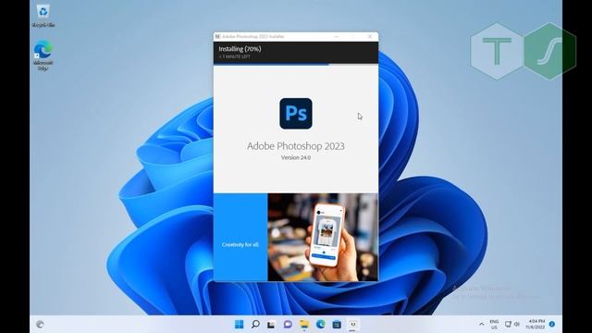Open the Chat app on taskbar
The width and height of the screenshot is (592, 333).
[288, 325]
